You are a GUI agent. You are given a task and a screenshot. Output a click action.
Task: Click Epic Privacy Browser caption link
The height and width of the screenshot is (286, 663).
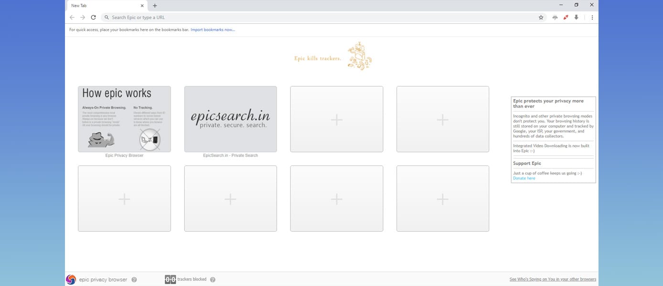(x=124, y=155)
